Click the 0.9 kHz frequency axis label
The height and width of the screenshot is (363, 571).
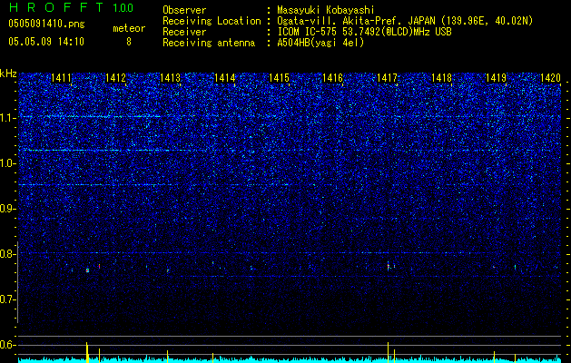(8, 209)
